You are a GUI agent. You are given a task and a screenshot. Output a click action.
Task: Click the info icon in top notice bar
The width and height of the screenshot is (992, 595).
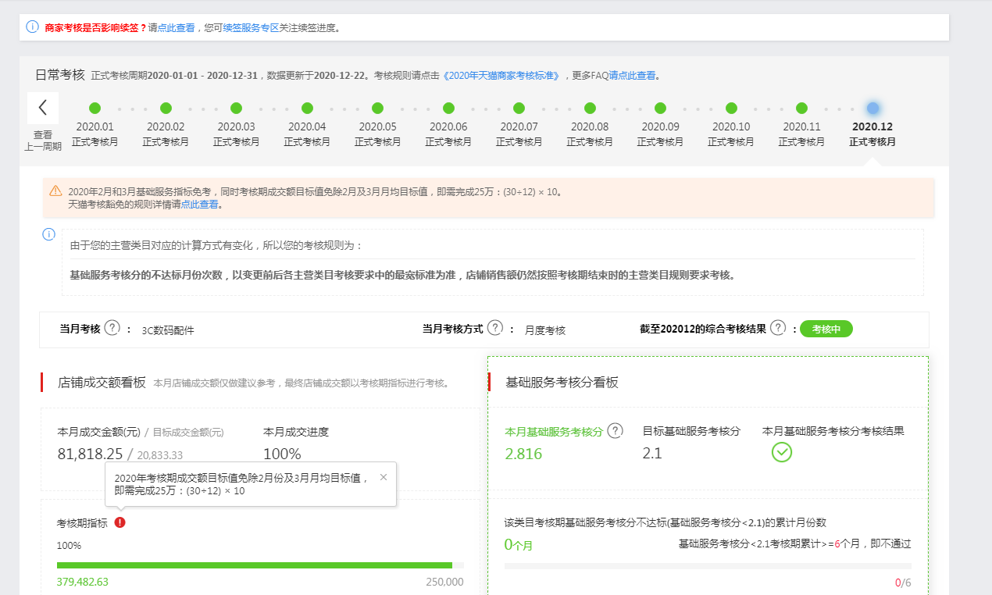pyautogui.click(x=32, y=27)
